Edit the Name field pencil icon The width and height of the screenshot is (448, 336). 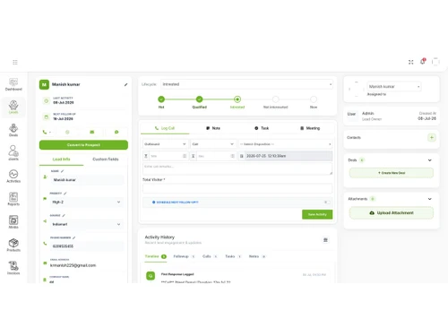[x=62, y=171]
